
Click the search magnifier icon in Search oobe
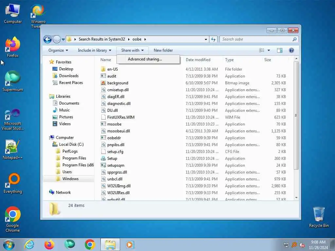tap(294, 39)
